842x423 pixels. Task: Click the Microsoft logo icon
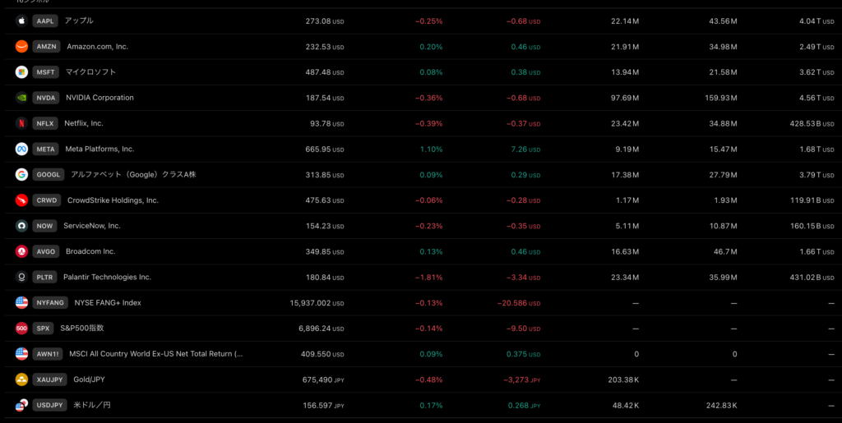(x=21, y=72)
